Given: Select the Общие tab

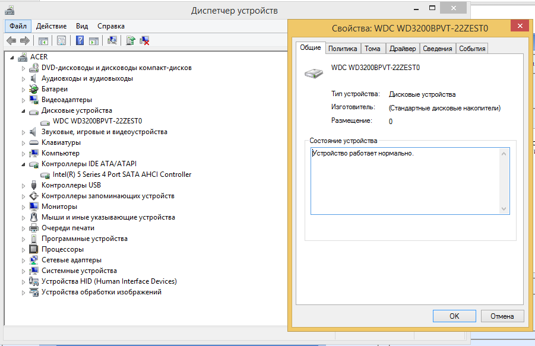Looking at the screenshot, I should [311, 47].
